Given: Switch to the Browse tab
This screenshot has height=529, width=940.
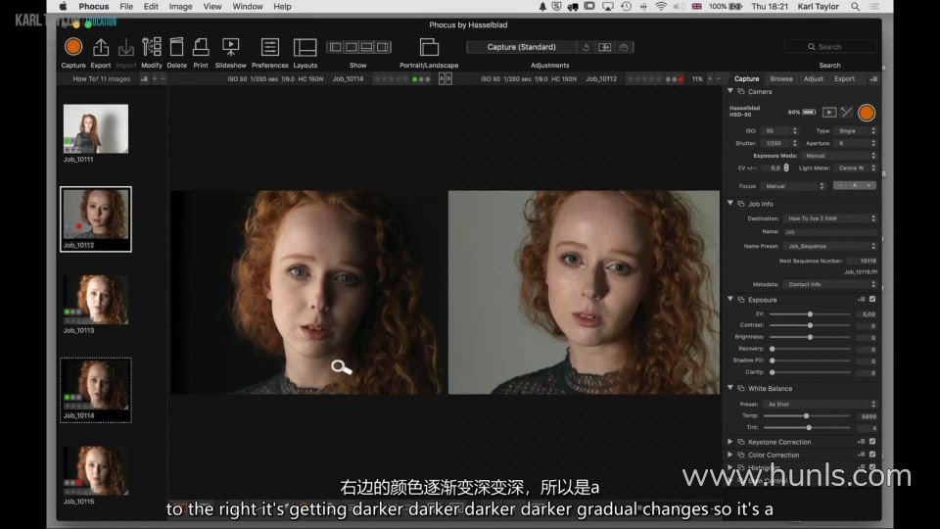Looking at the screenshot, I should [781, 78].
